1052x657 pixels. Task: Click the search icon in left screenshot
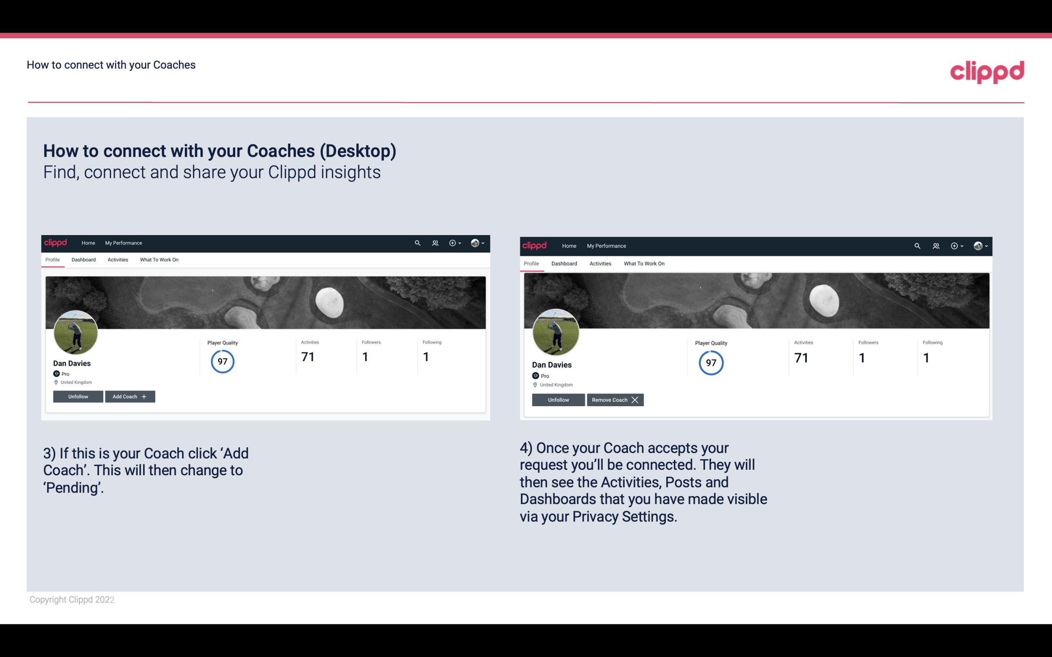pyautogui.click(x=418, y=243)
